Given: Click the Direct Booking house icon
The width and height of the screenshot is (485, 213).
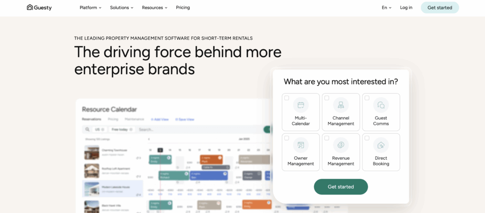Looking at the screenshot, I should [x=381, y=145].
